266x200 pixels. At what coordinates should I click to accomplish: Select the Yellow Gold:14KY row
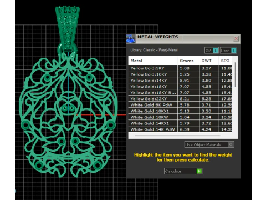tap(180, 80)
